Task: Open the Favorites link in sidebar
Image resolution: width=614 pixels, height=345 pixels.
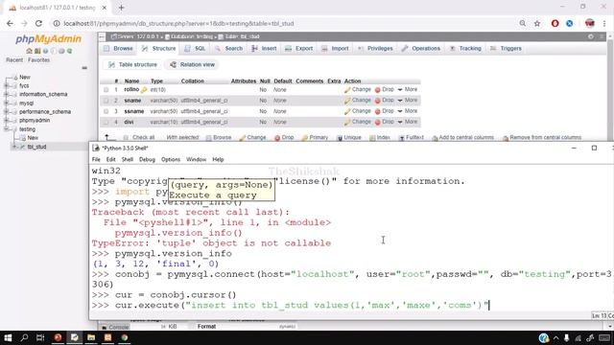Action: (x=38, y=60)
